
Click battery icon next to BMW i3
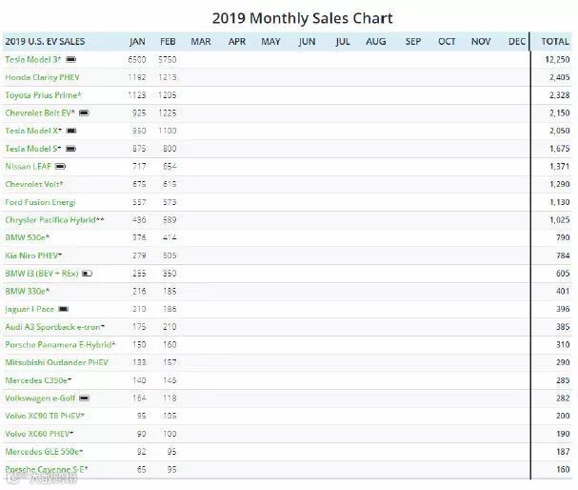click(x=87, y=273)
